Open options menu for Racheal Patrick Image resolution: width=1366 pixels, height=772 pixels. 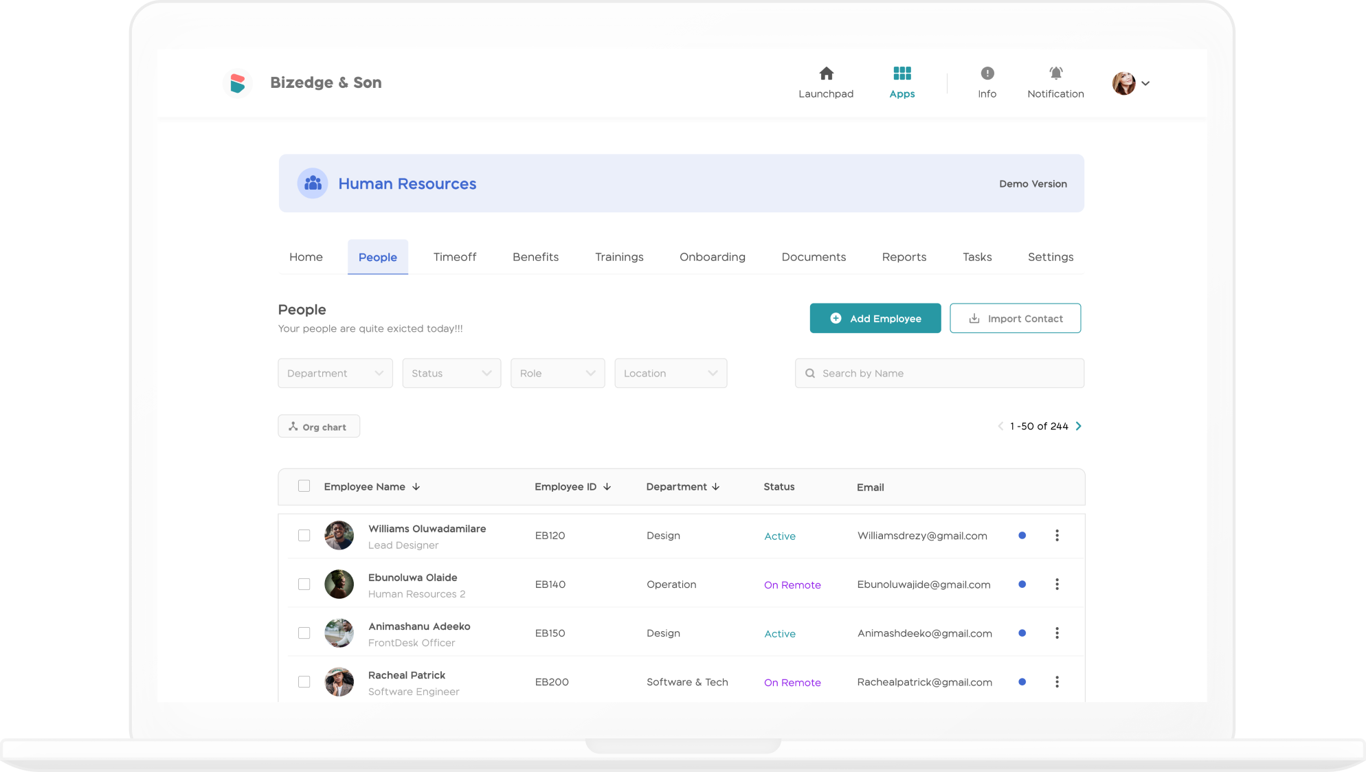[1057, 681]
